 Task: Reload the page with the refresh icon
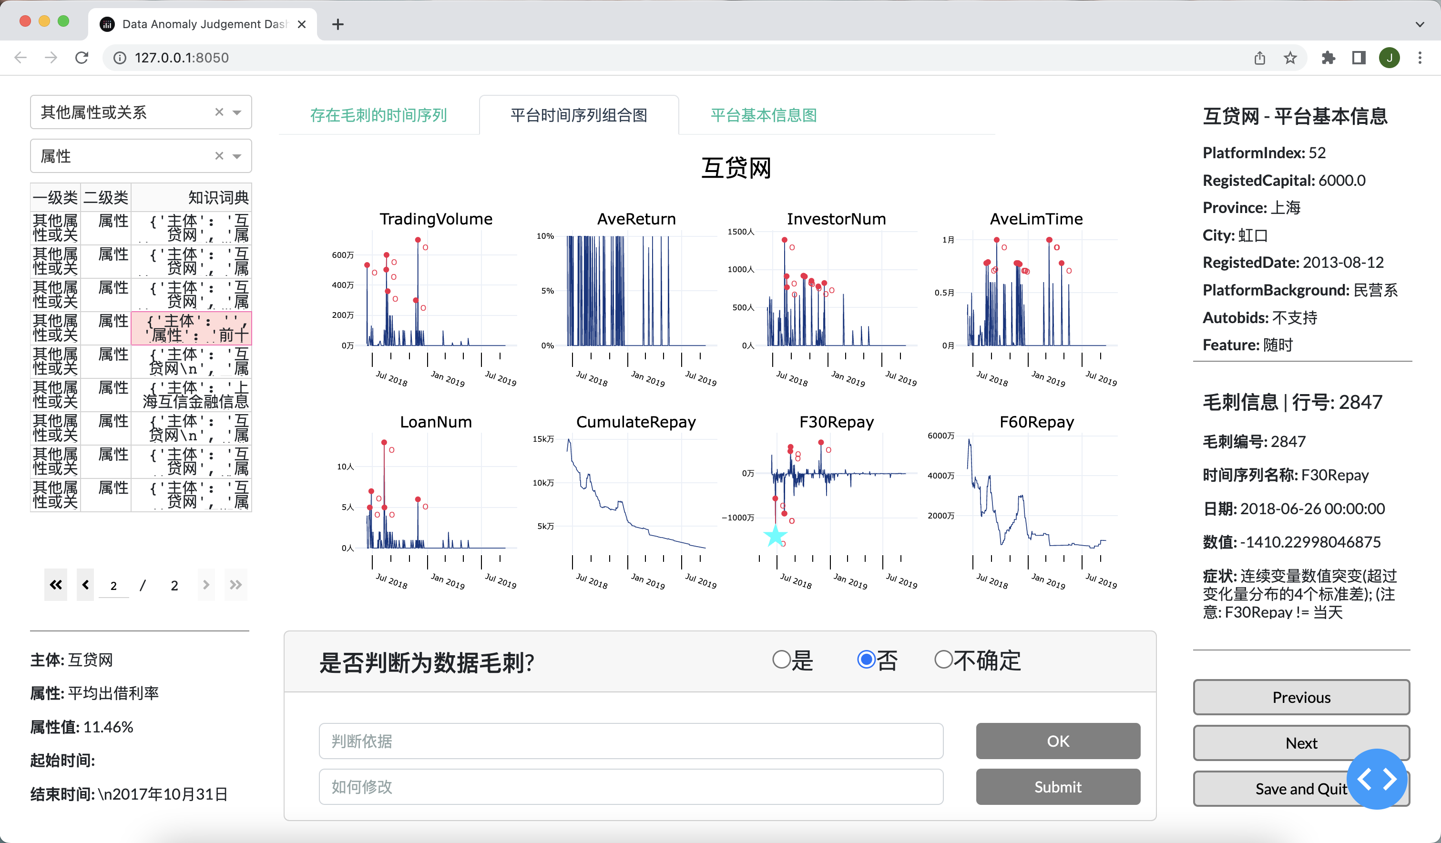click(82, 58)
